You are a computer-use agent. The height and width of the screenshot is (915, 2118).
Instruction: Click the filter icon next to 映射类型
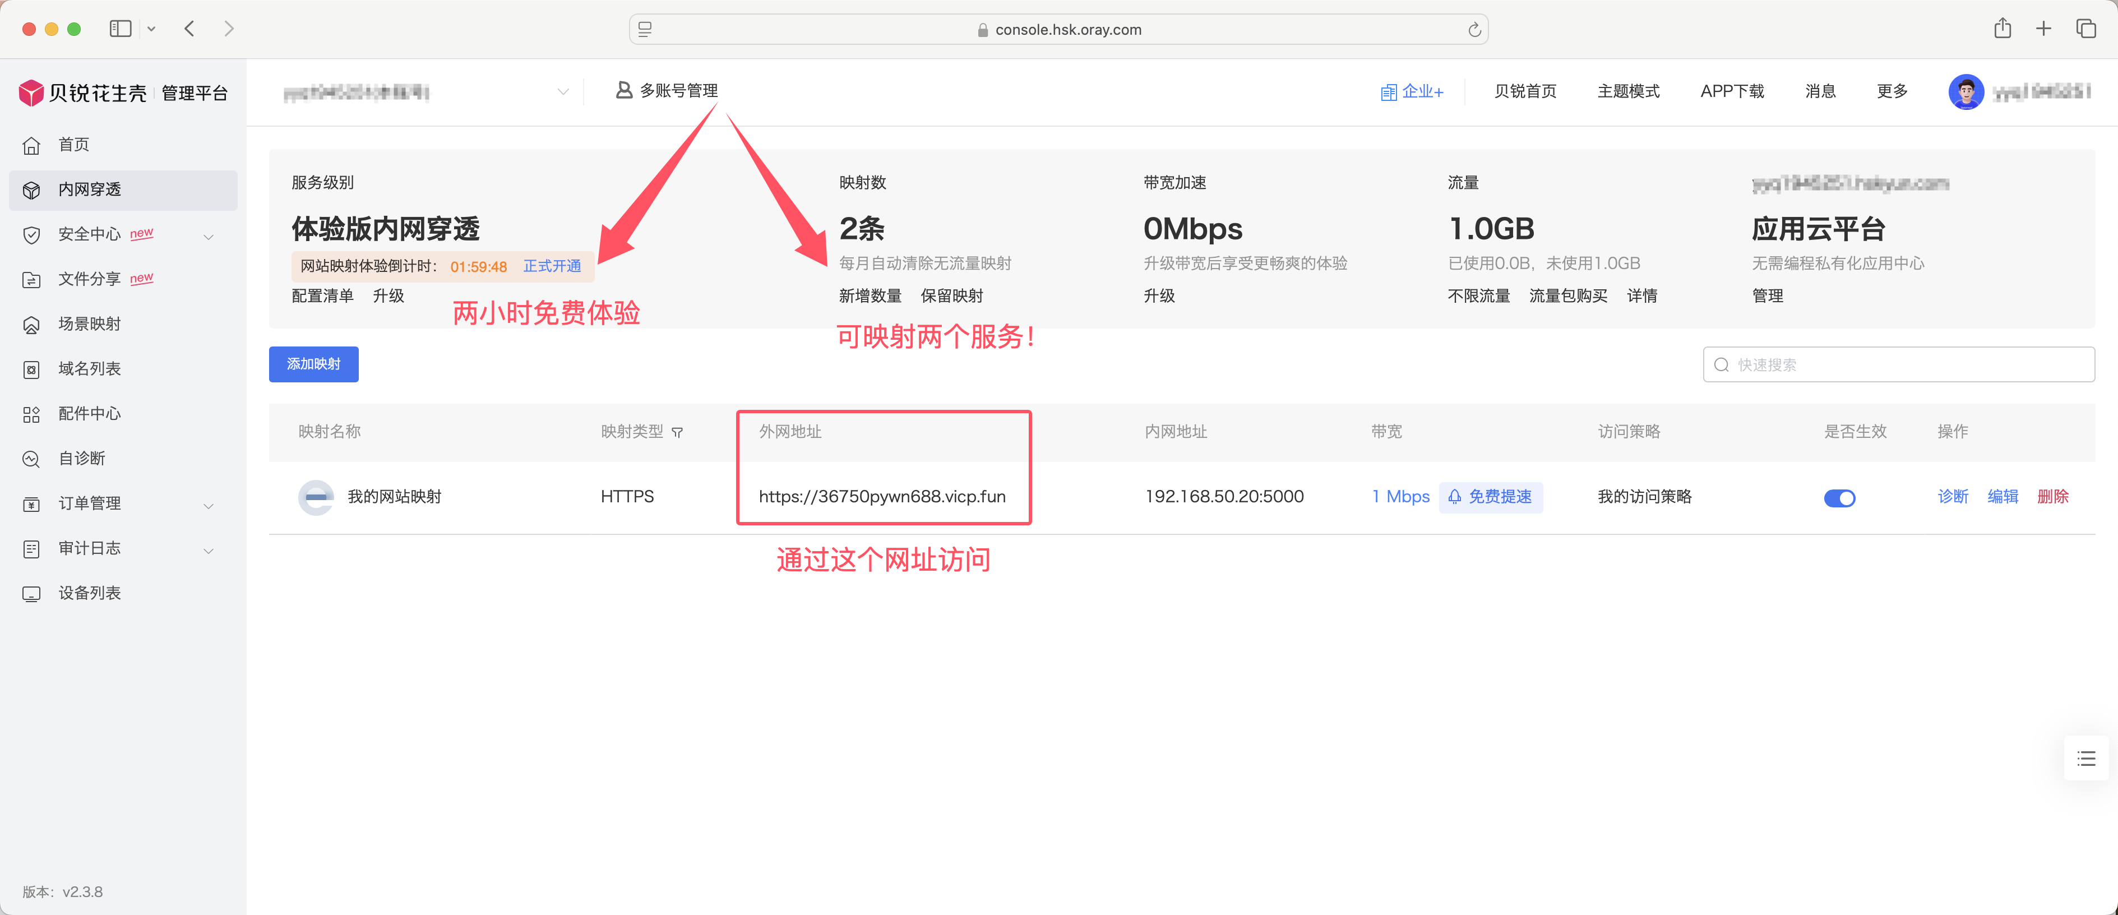677,432
